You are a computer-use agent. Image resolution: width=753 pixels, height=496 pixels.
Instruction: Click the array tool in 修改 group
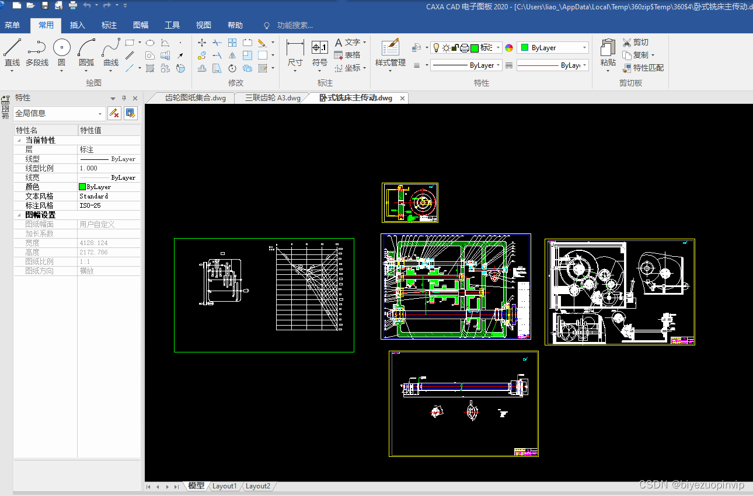(232, 43)
